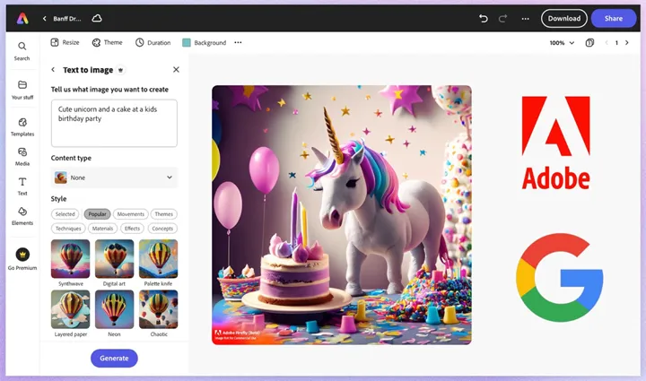The height and width of the screenshot is (381, 646).
Task: Click the Adobe Express home logo
Action: click(22, 18)
